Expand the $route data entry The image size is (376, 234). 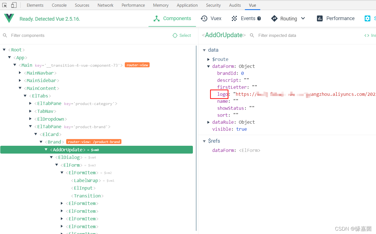[209, 59]
